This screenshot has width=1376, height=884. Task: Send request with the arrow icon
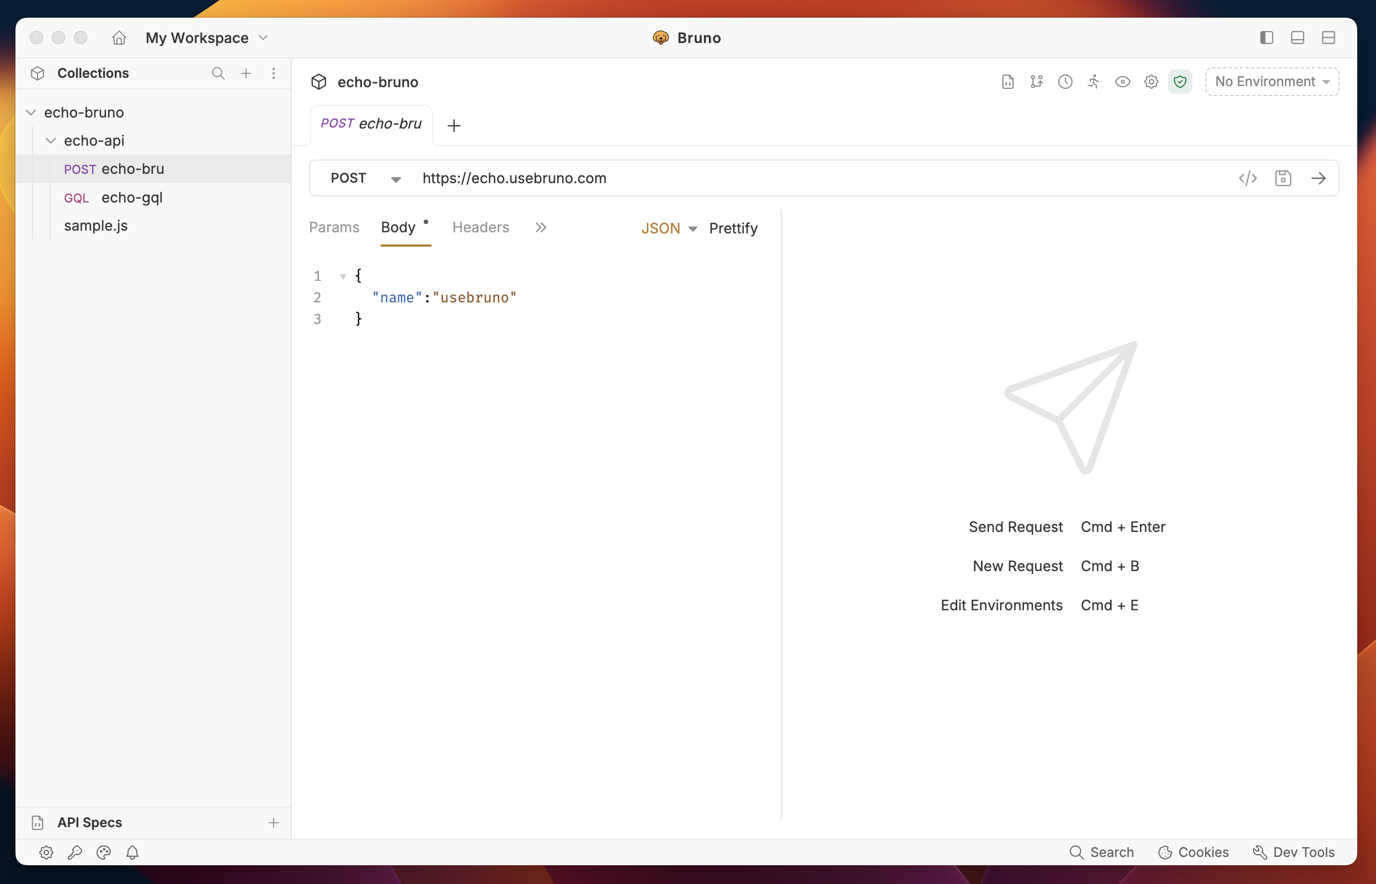pos(1319,178)
